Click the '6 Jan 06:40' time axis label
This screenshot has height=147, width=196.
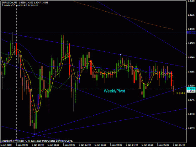coord(179,145)
